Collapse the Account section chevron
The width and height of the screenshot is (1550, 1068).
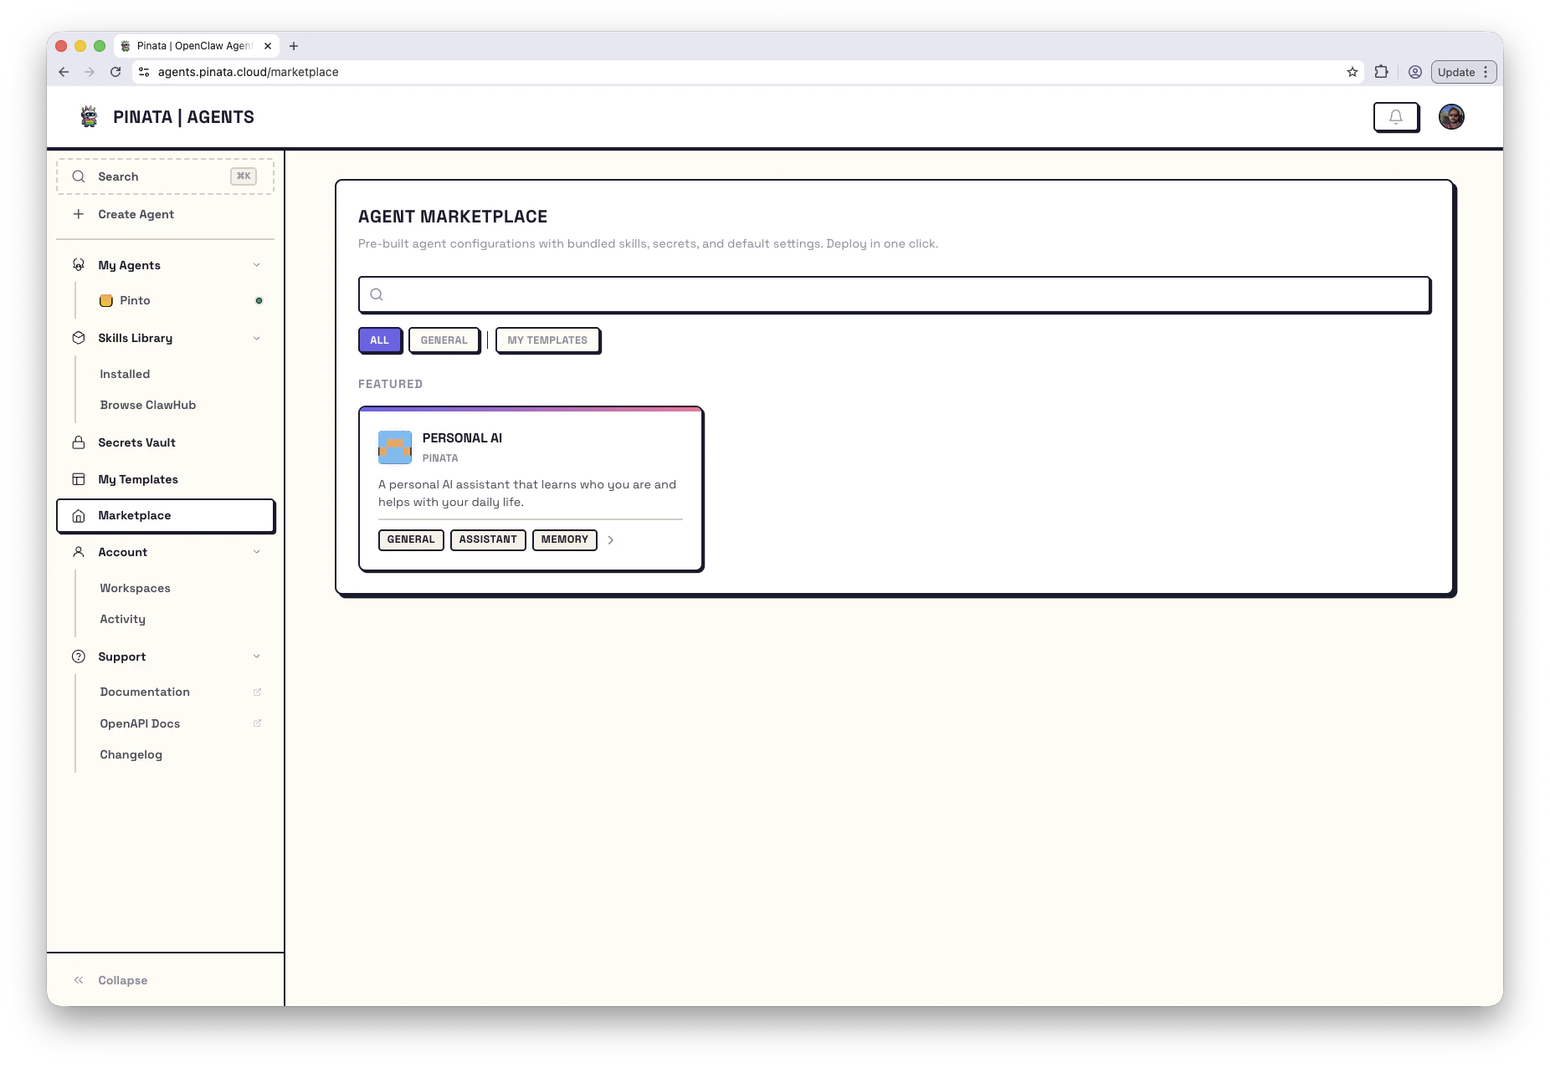pos(257,552)
